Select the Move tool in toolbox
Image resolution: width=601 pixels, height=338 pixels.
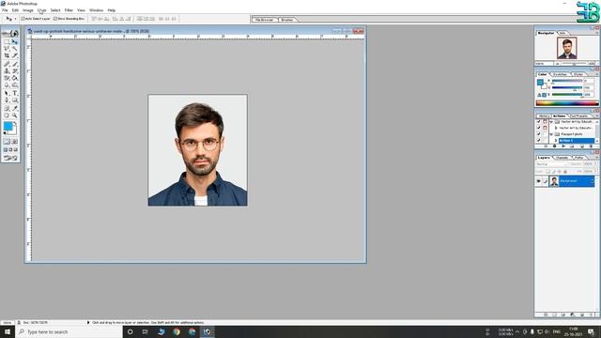15,41
